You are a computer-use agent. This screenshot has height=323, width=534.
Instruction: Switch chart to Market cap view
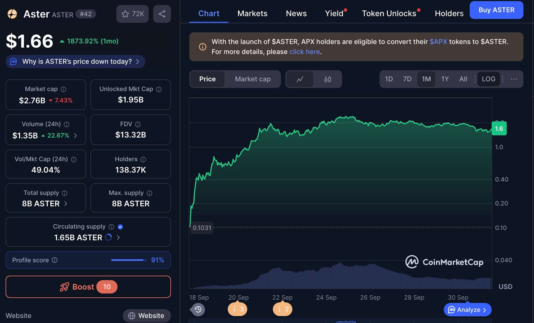point(253,79)
